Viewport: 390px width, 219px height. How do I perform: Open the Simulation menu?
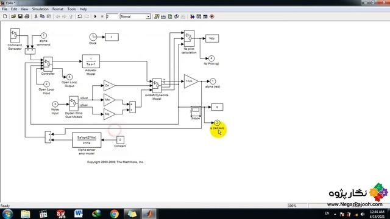40,9
